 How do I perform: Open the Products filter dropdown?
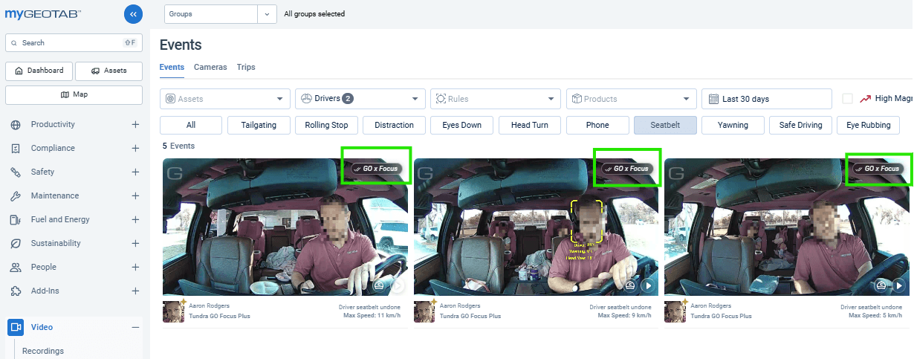coord(631,99)
